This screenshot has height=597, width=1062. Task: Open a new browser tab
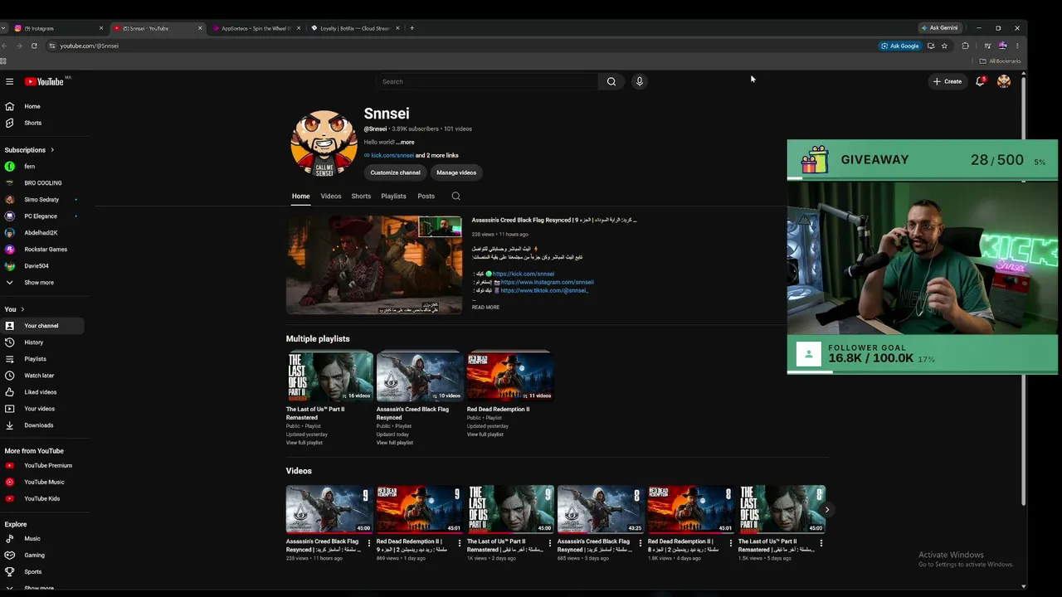point(412,28)
